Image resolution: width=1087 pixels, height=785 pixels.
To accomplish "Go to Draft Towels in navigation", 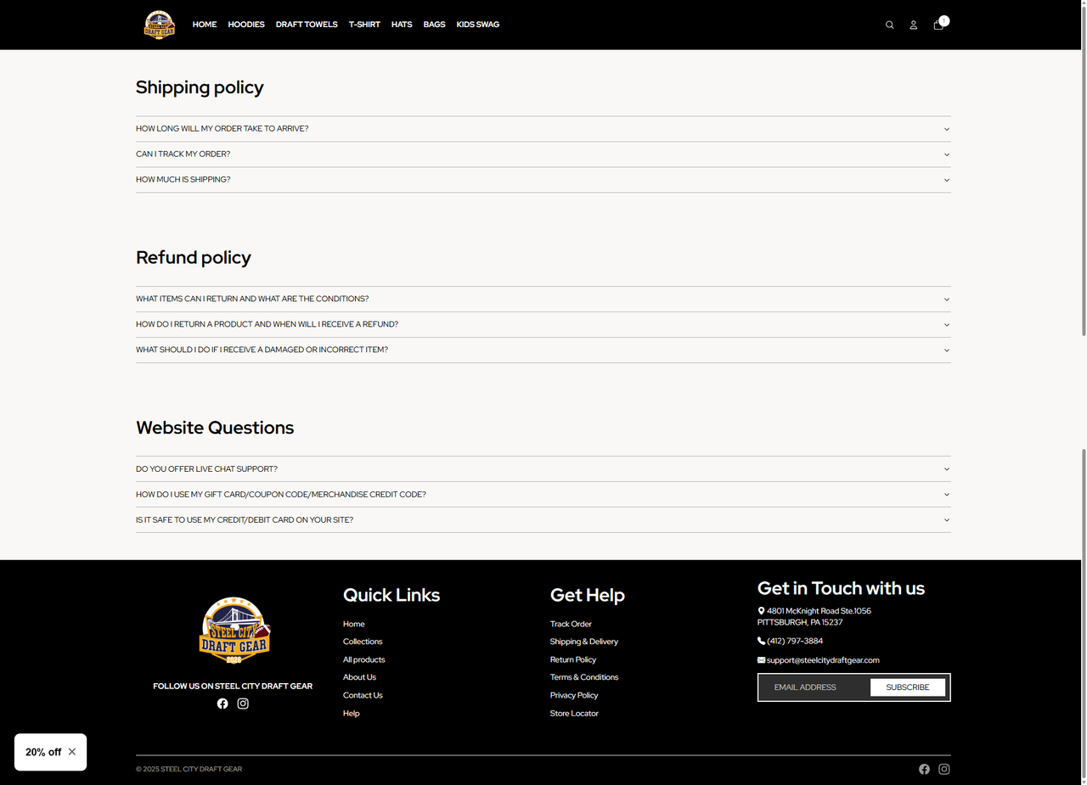I will click(307, 25).
